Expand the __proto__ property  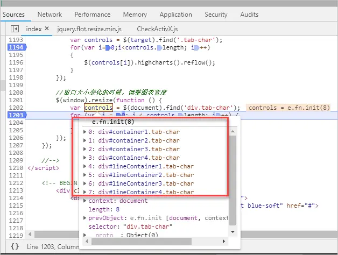click(85, 235)
